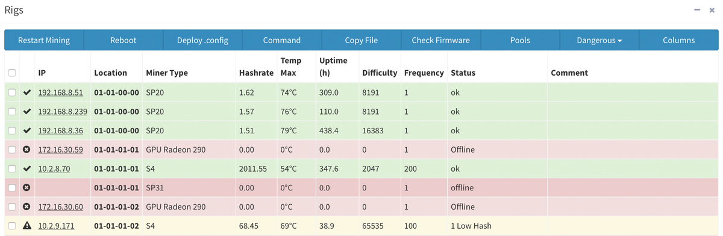
Task: Open the 10.2.8.70 IP link
Action: coord(54,169)
